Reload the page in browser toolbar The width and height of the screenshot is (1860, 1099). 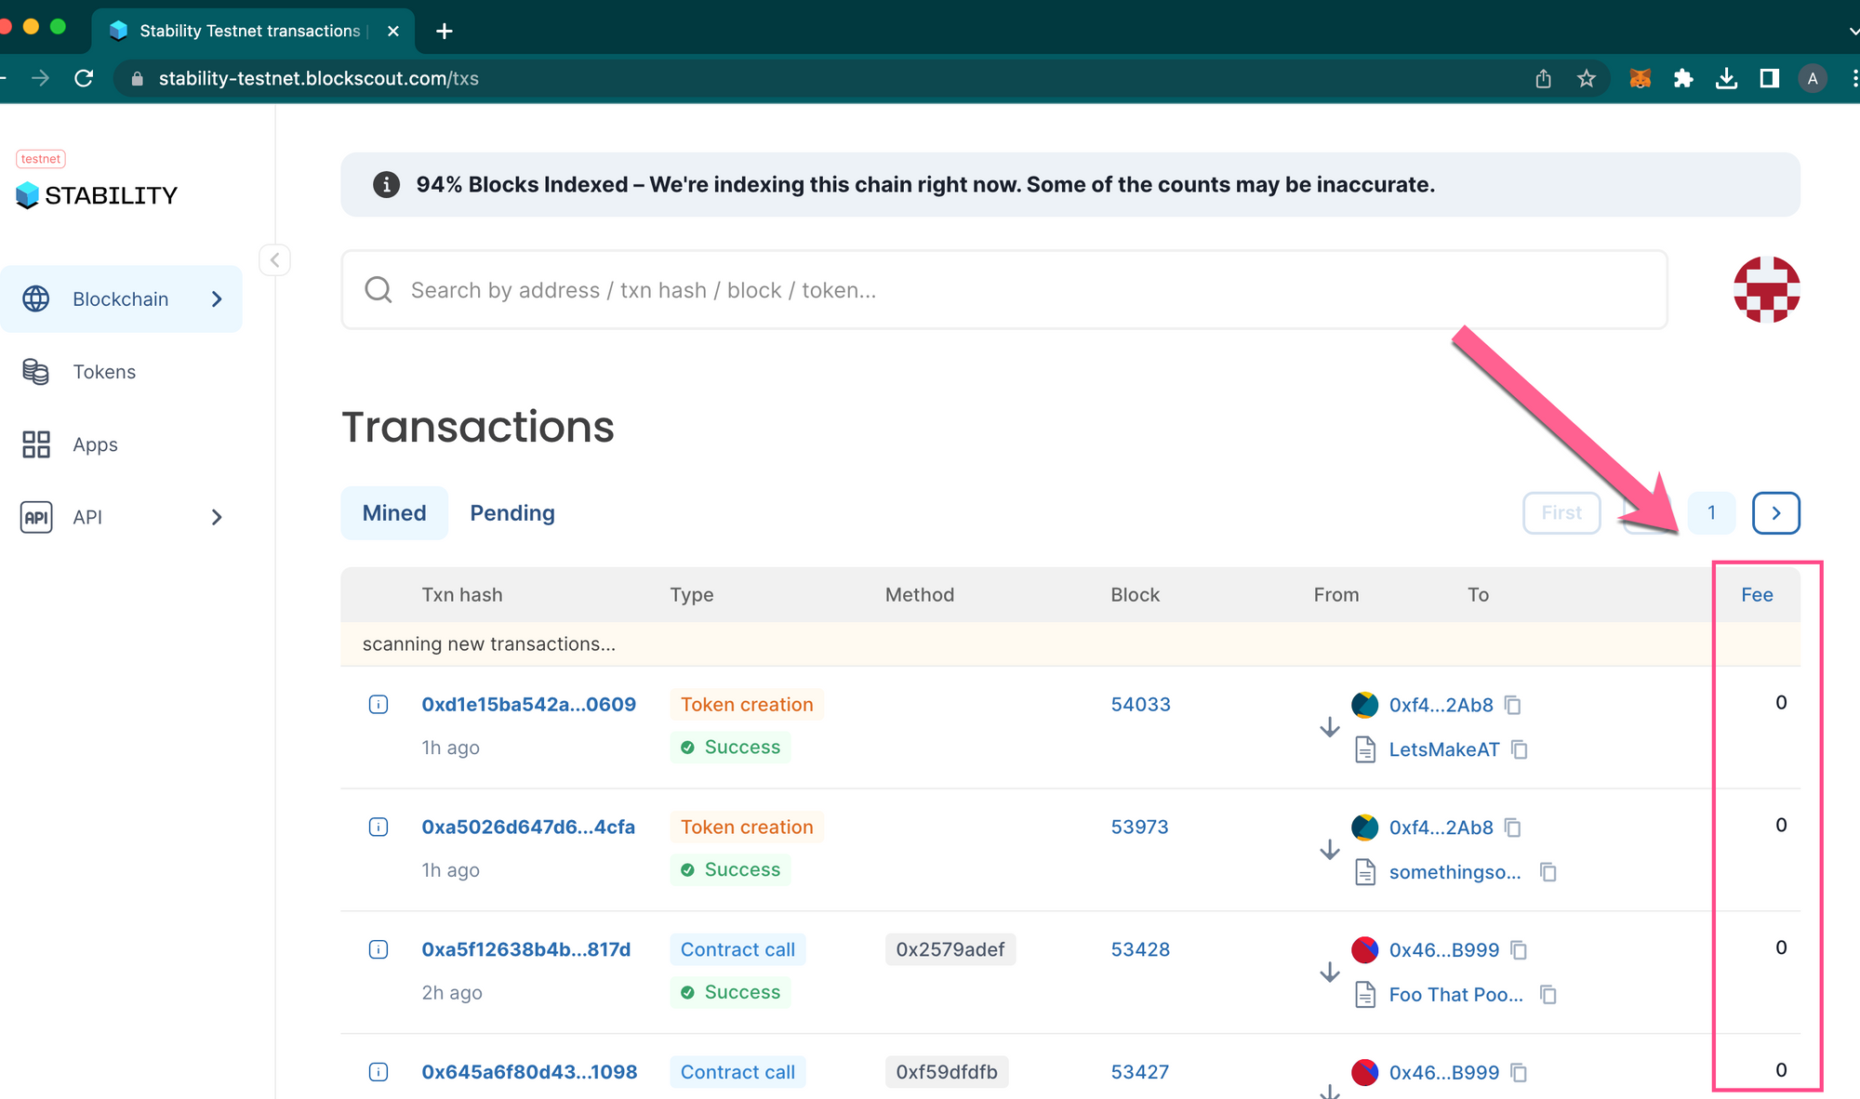[x=85, y=78]
